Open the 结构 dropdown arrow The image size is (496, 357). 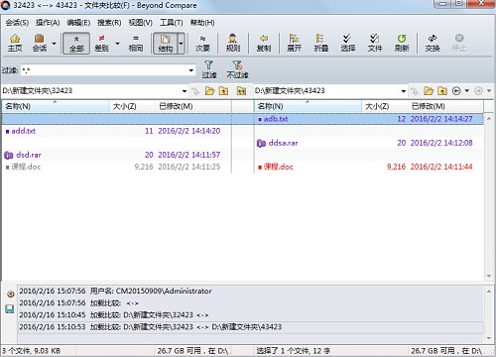pyautogui.click(x=181, y=44)
